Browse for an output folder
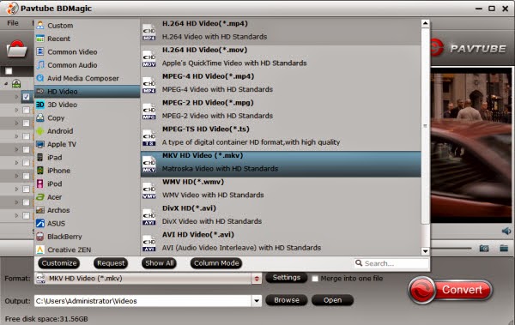This screenshot has width=515, height=325. pos(287,300)
